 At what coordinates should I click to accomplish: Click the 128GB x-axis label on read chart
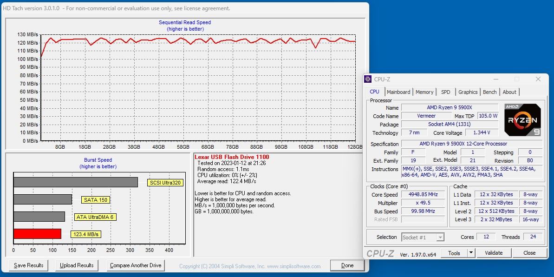355,147
